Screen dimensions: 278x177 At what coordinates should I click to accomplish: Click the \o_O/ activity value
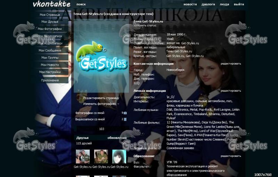(171, 97)
